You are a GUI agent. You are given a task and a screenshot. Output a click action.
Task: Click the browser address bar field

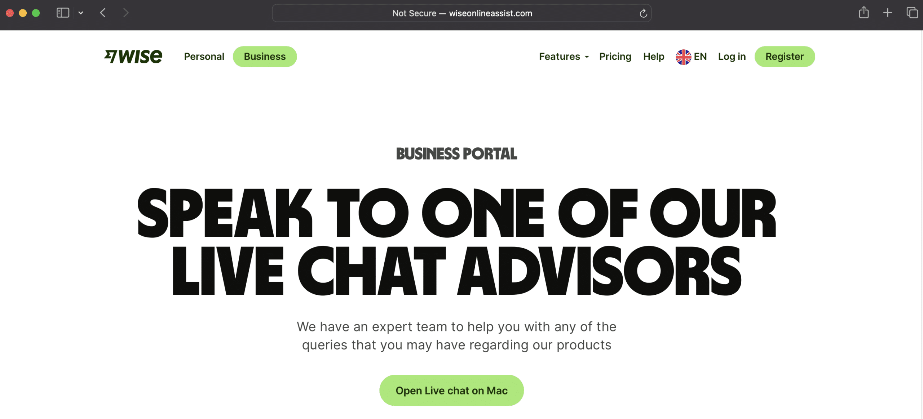pos(461,12)
